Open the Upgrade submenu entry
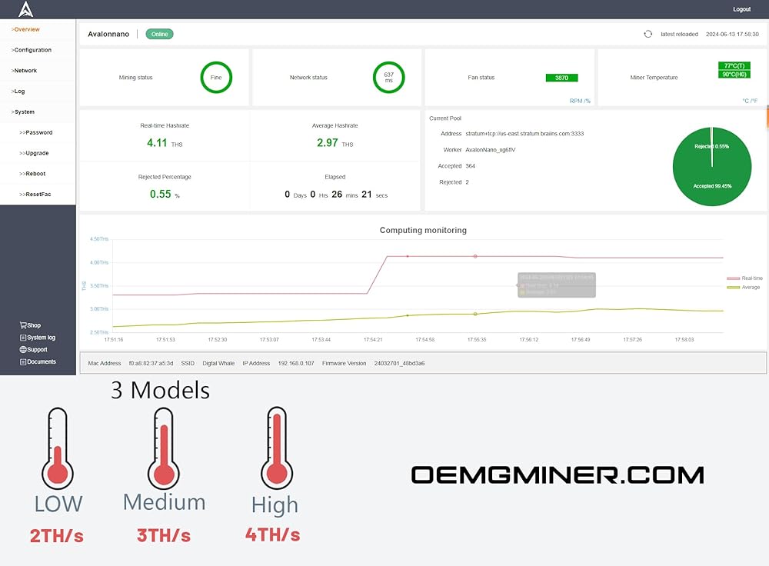Viewport: 769px width, 566px height. coord(37,153)
